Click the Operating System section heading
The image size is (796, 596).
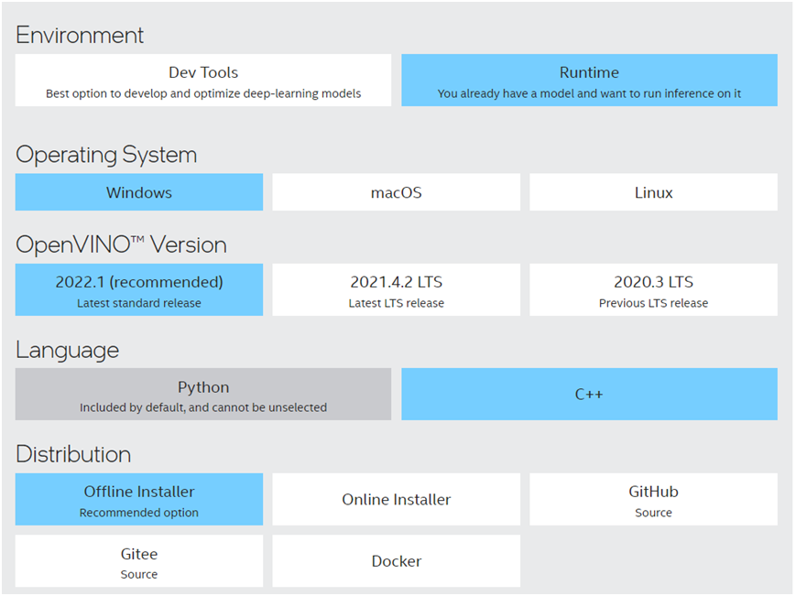106,155
